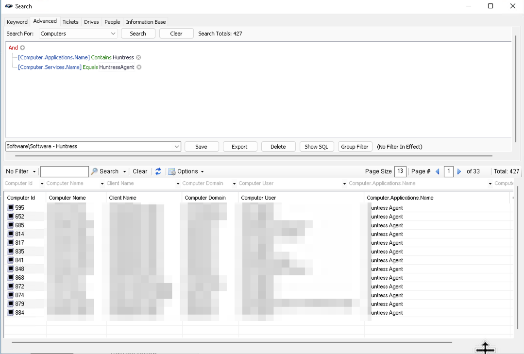
Task: Click the computer icon for row 874
Action: pos(10,295)
